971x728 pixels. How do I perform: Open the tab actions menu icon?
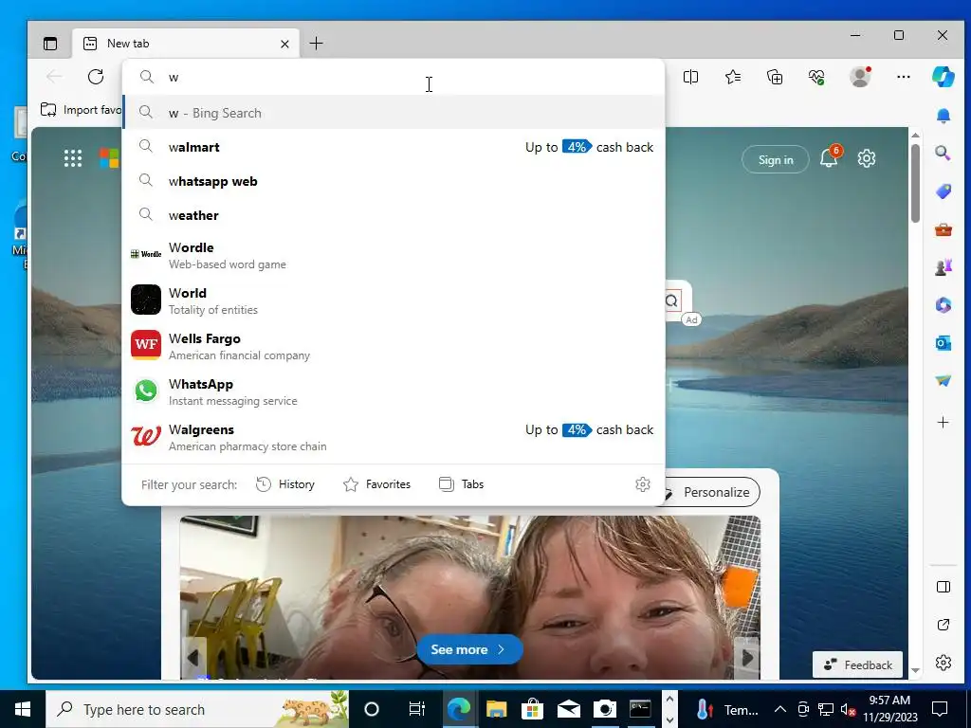[50, 44]
